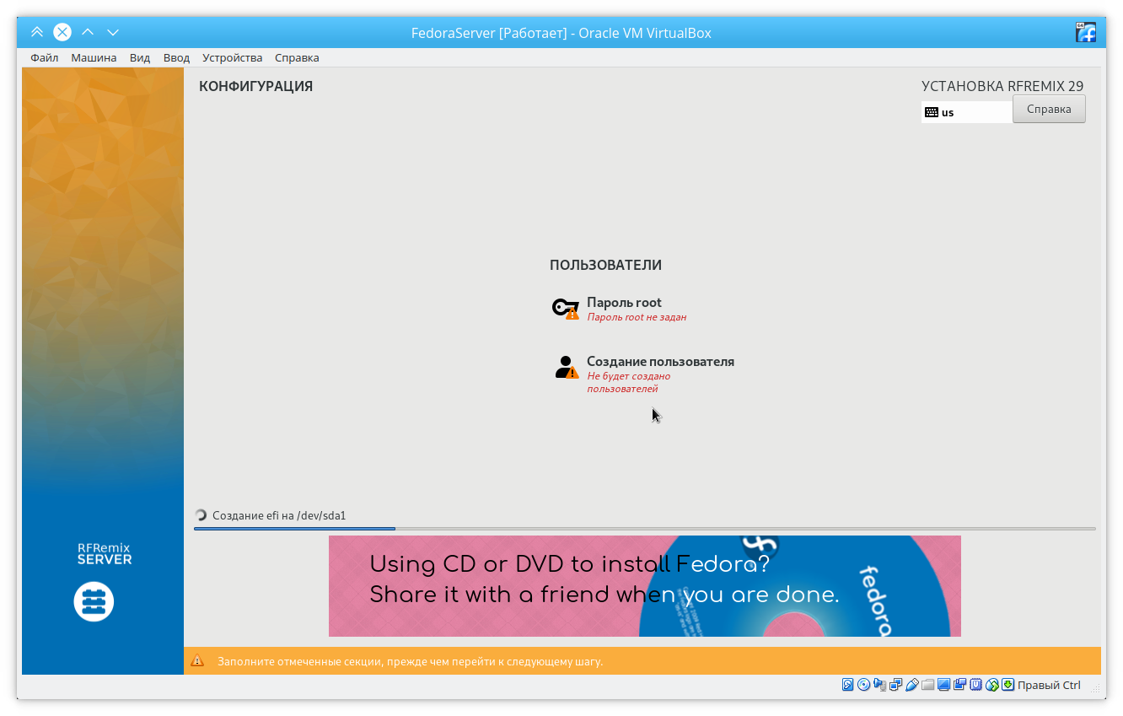Open the shared folders status icon
The height and width of the screenshot is (716, 1123).
[928, 685]
